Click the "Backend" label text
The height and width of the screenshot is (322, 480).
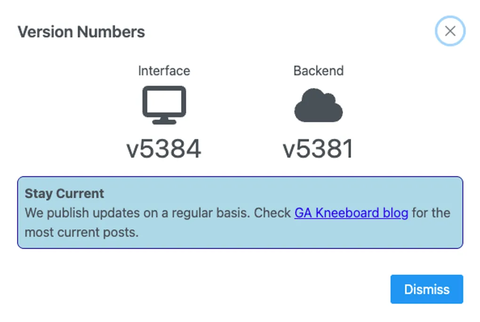319,71
